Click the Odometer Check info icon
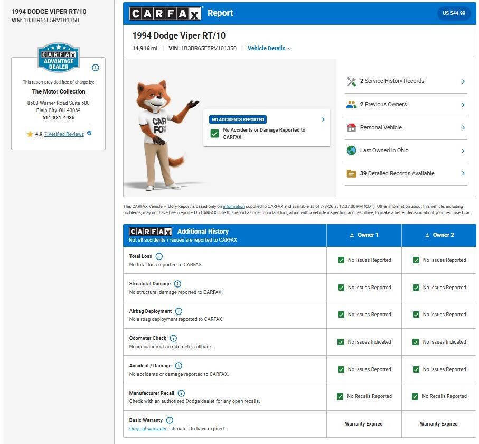This screenshot has height=444, width=479. [173, 338]
